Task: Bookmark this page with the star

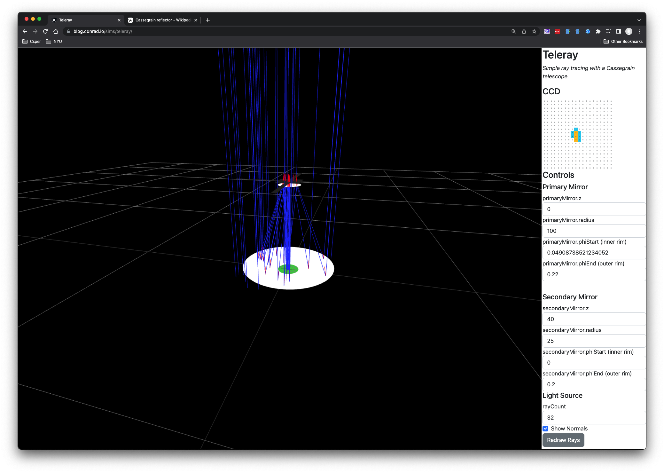Action: tap(534, 31)
